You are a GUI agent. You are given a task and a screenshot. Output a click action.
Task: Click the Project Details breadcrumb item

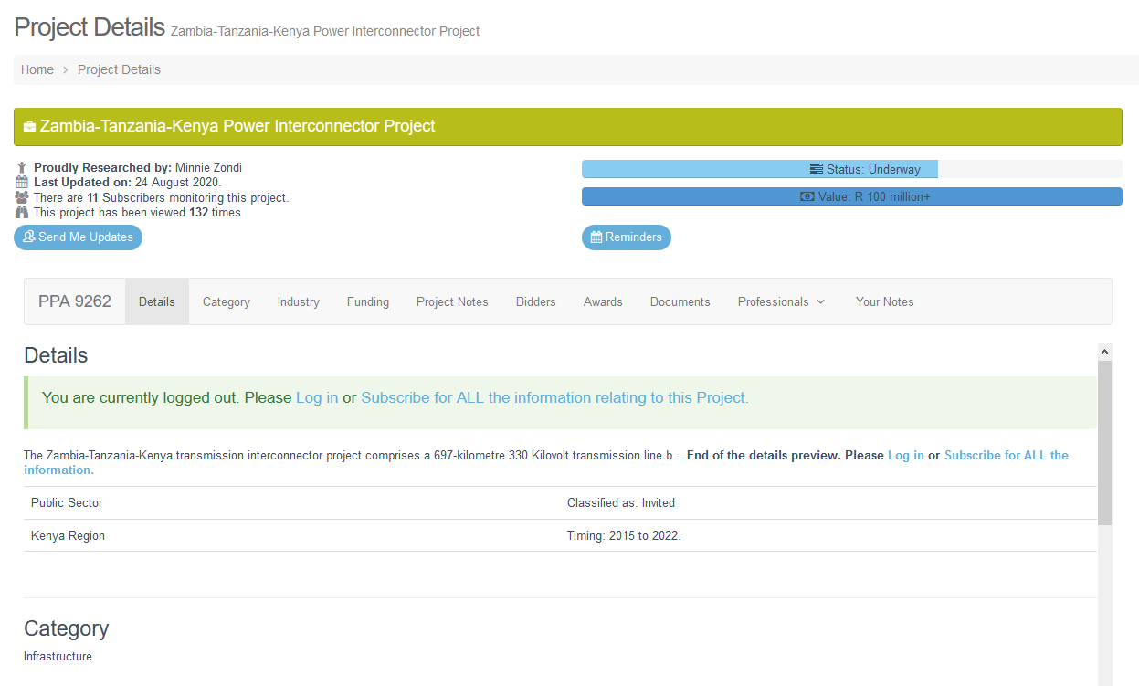pos(119,70)
